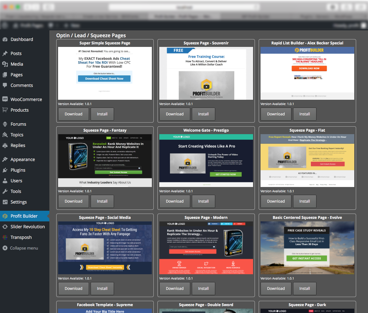The image size is (368, 313).
Task: Click the Posts pushpin icon
Action: (x=5, y=53)
